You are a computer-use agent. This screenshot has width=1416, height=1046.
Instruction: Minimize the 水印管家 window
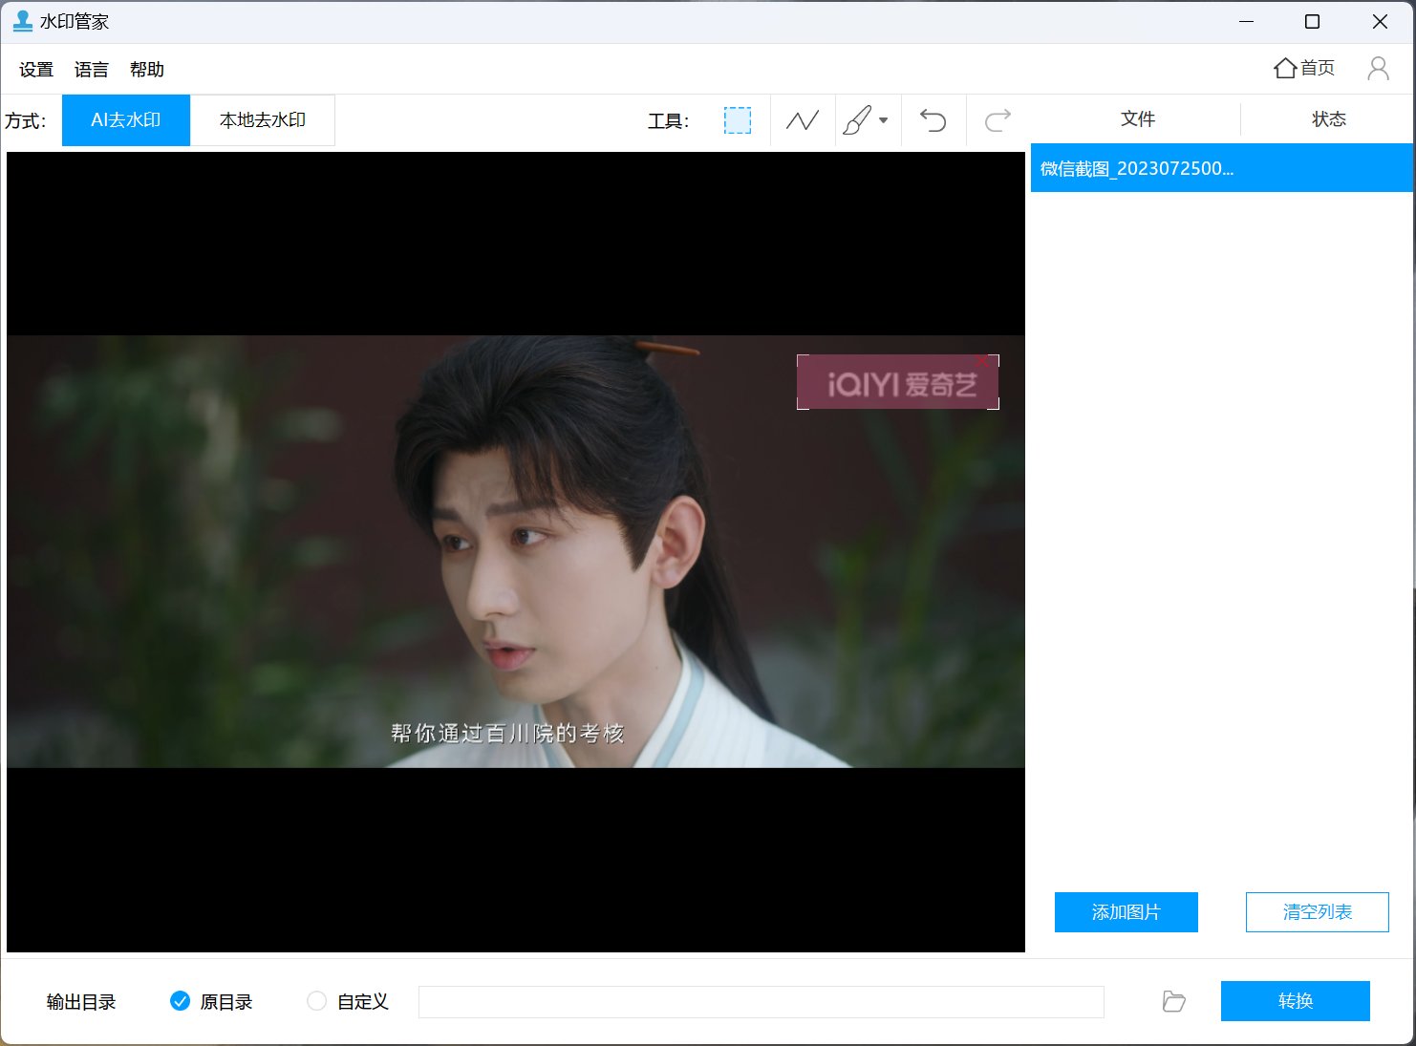click(1246, 21)
